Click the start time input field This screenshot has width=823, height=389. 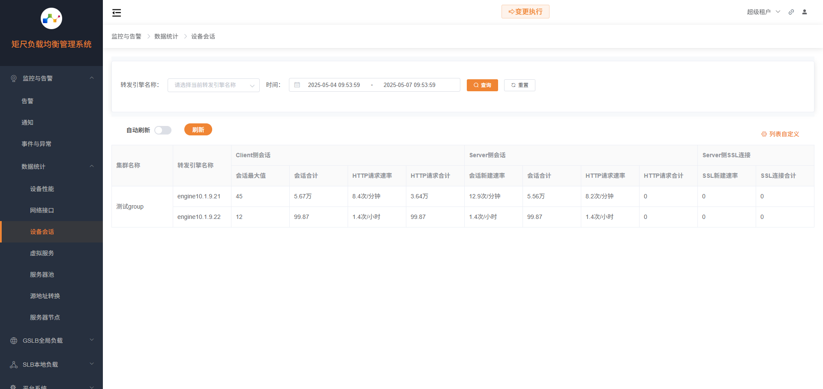pyautogui.click(x=334, y=85)
